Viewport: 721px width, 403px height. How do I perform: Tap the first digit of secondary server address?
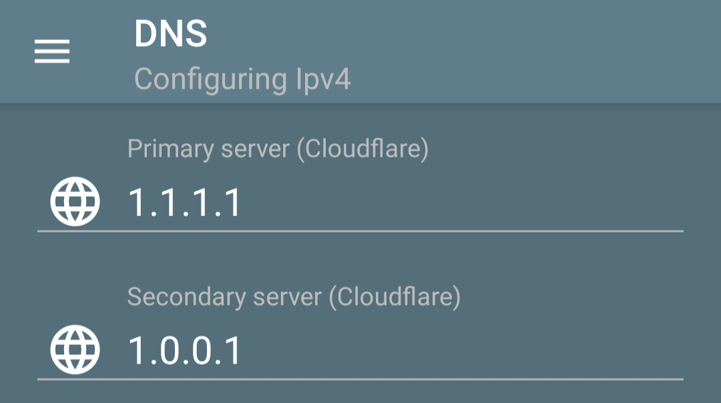[x=137, y=350]
